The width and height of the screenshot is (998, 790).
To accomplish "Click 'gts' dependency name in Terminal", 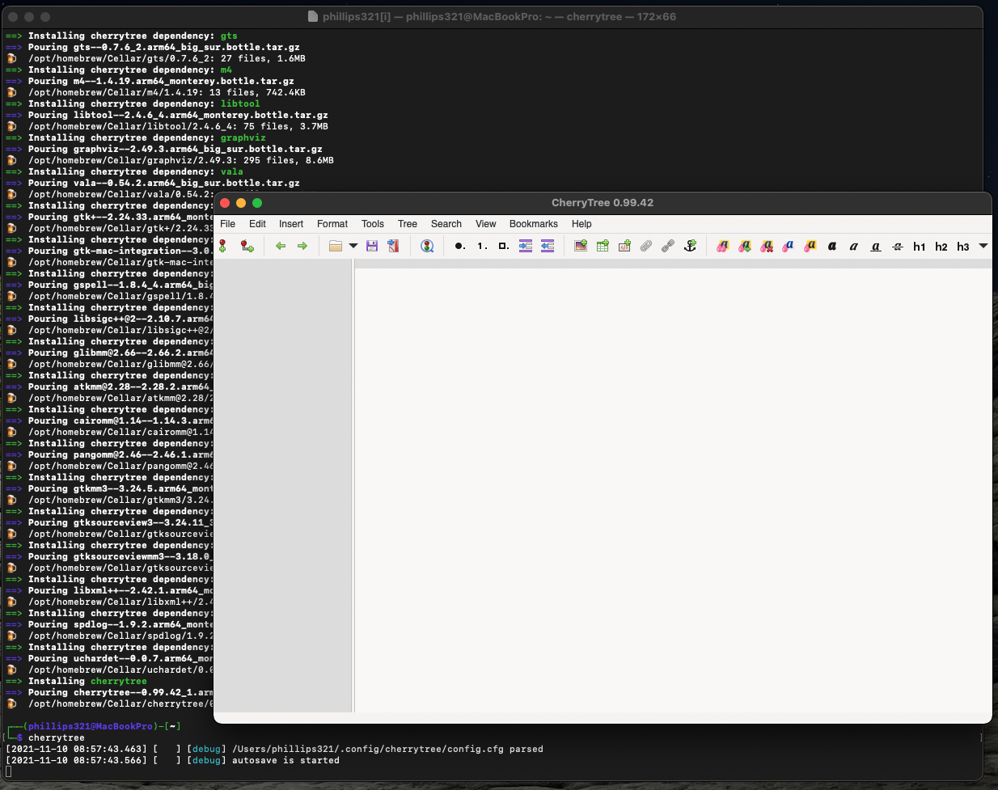I will [229, 36].
